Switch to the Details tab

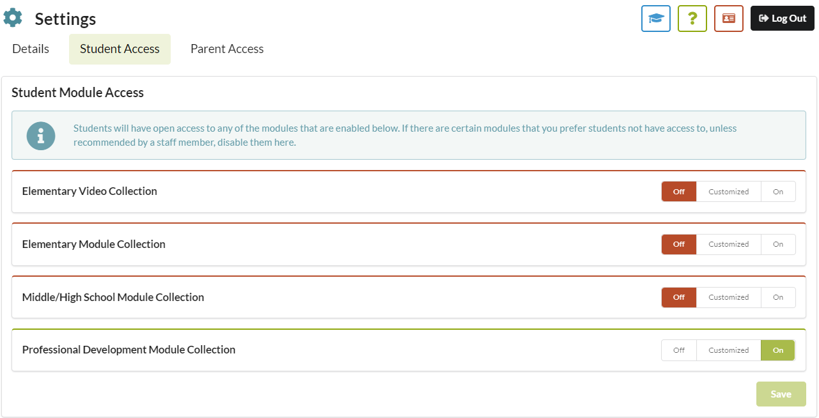click(31, 49)
